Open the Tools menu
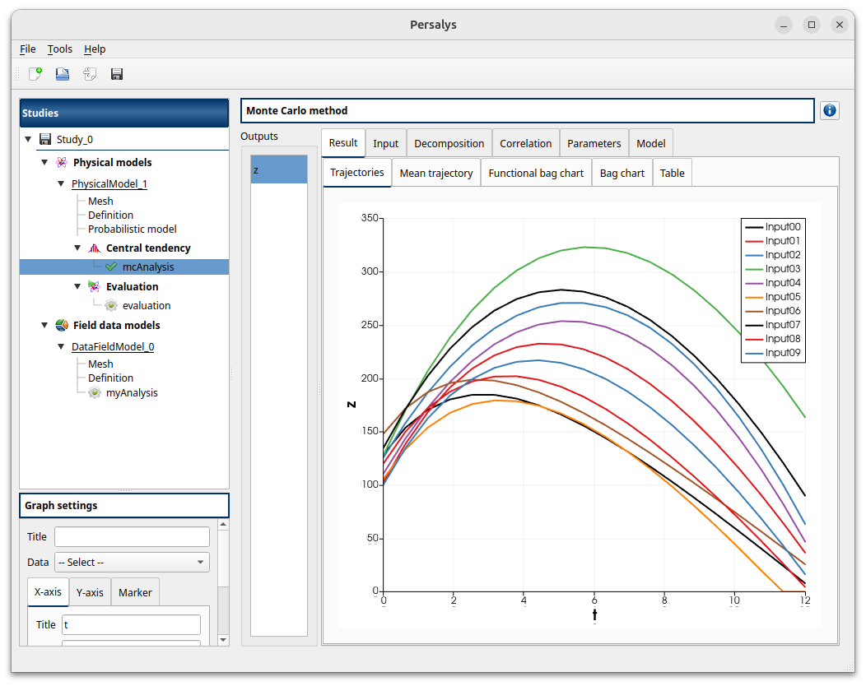Viewport: 866px width, 686px height. pyautogui.click(x=60, y=49)
